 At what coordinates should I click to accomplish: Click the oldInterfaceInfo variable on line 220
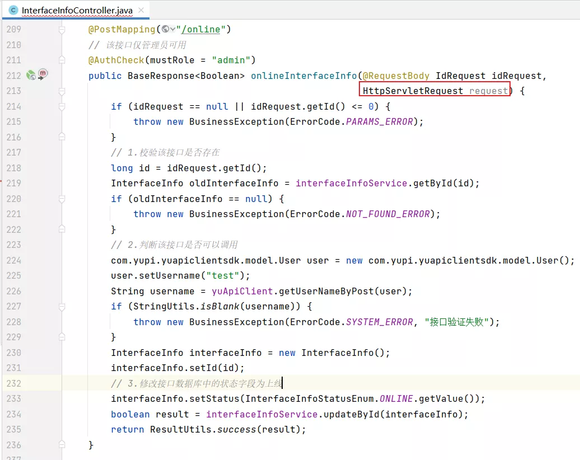178,199
